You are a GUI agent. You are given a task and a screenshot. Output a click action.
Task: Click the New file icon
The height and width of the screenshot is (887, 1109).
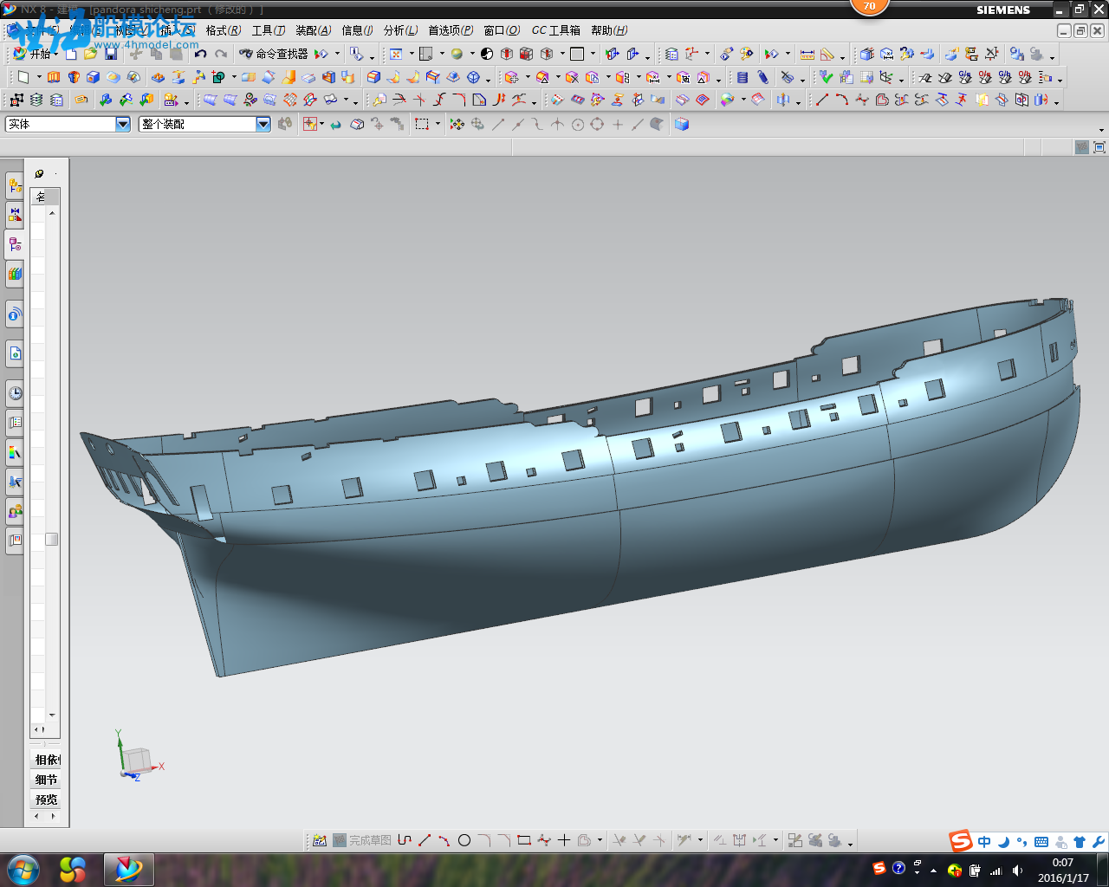click(71, 54)
